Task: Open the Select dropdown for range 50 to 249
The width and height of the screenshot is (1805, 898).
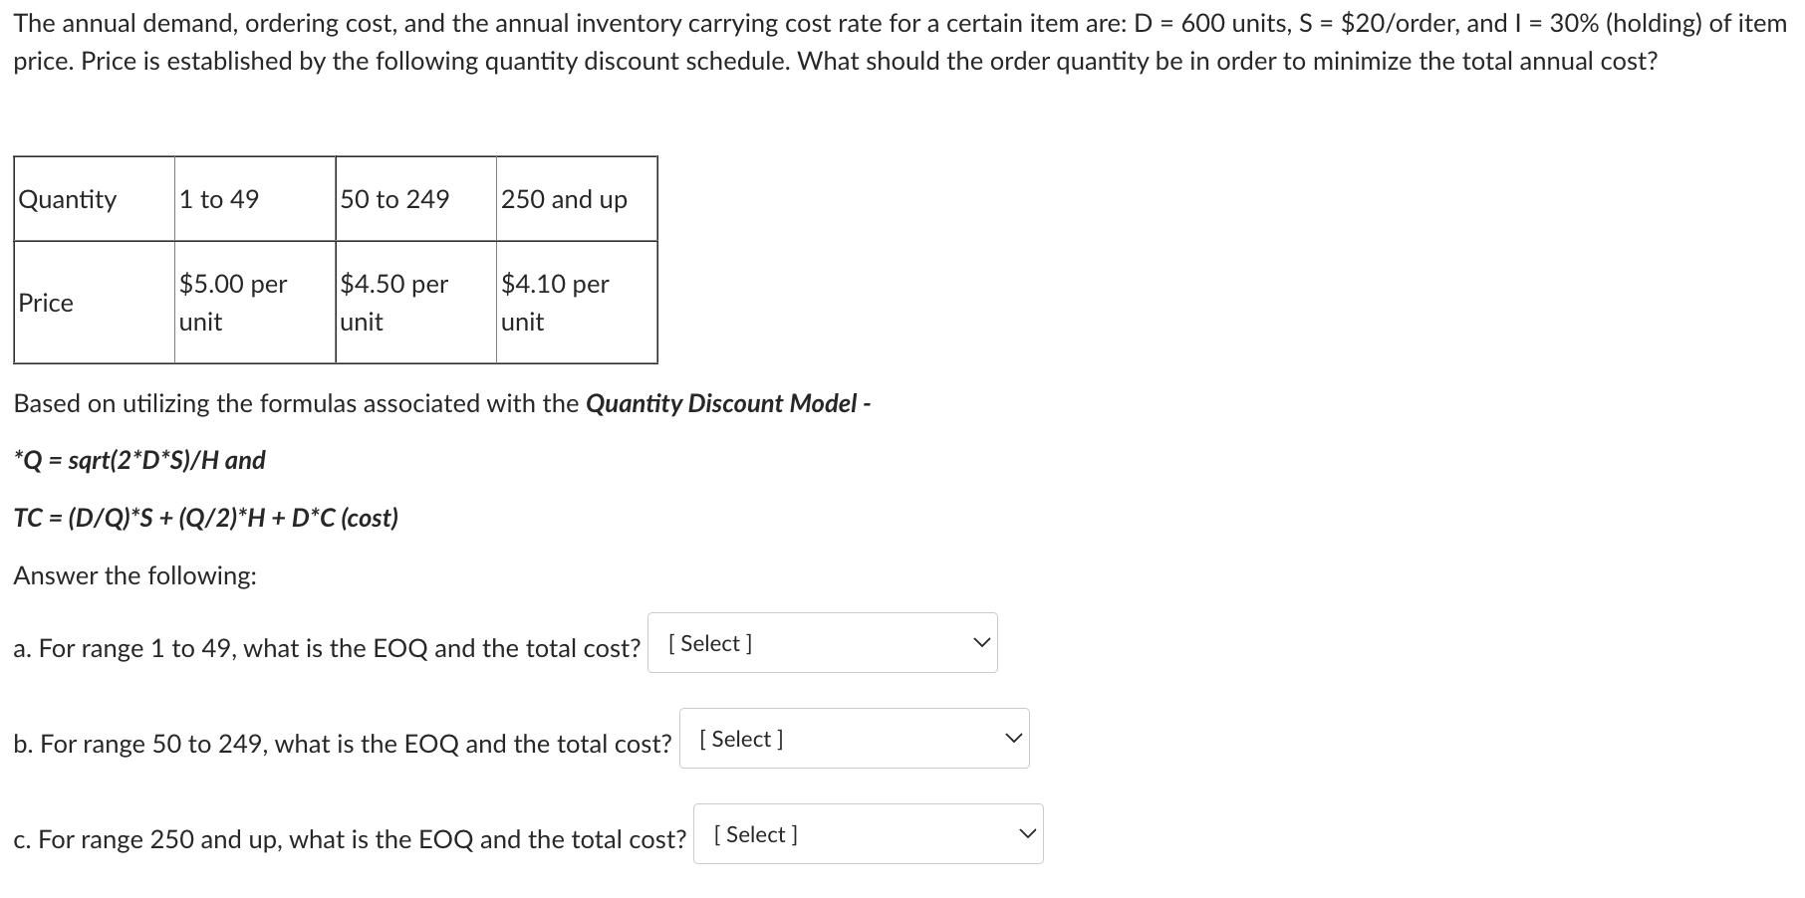Action: (854, 739)
